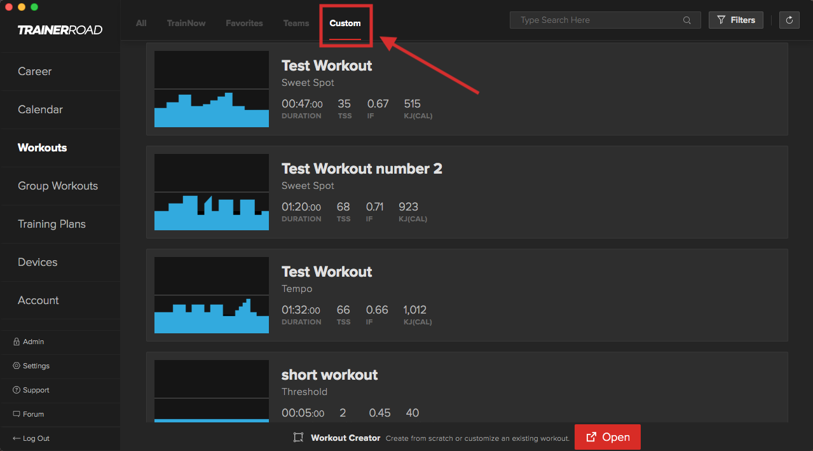Screen dimensions: 813x451
Task: Click the Forum chat icon
Action: point(17,414)
